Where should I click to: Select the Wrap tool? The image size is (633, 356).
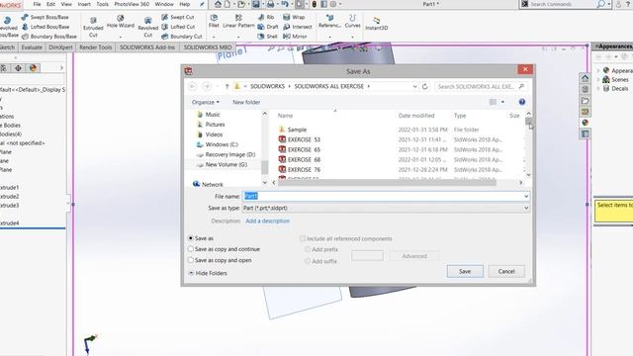(x=294, y=17)
